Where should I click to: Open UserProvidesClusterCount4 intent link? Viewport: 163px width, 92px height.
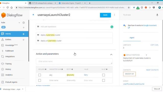pos(134,84)
